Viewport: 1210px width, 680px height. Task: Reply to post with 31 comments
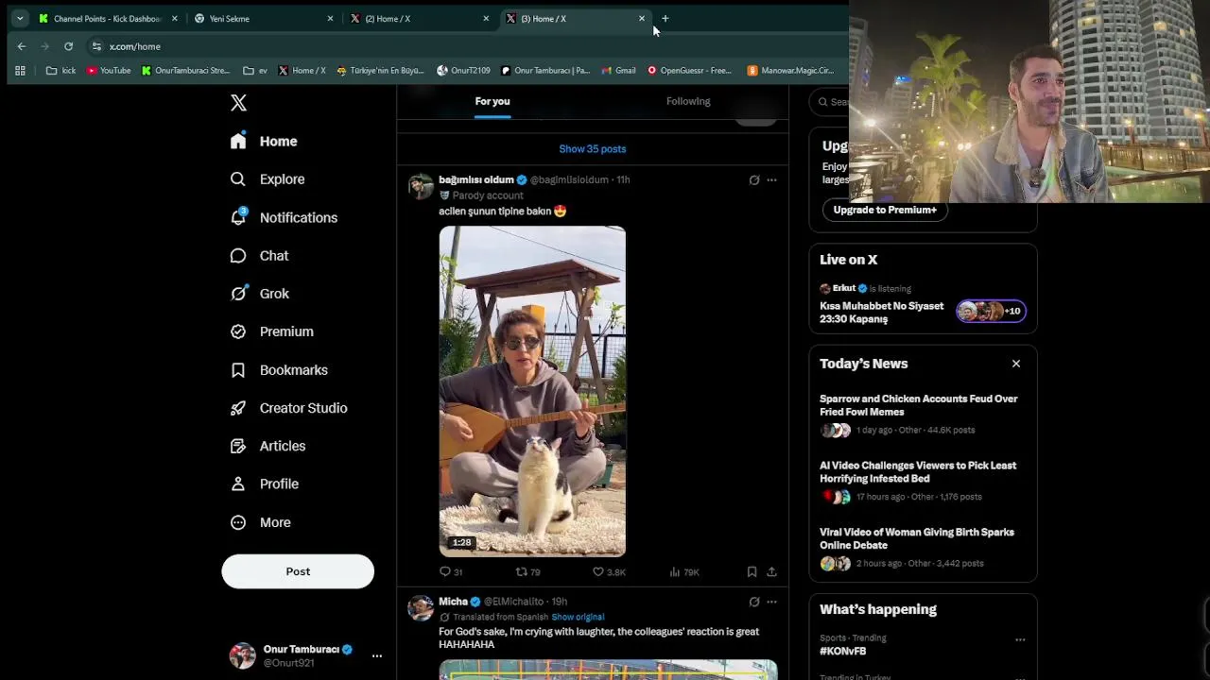coord(451,572)
